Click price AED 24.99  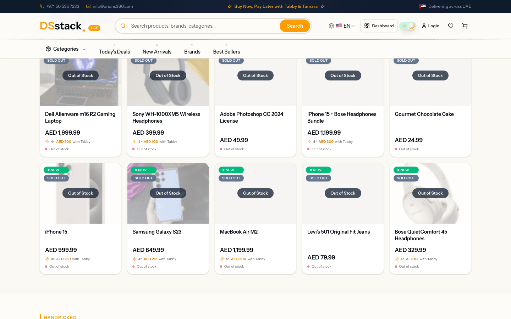(x=408, y=140)
